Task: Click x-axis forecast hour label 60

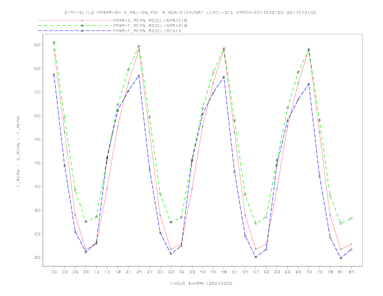Action: click(x=266, y=272)
